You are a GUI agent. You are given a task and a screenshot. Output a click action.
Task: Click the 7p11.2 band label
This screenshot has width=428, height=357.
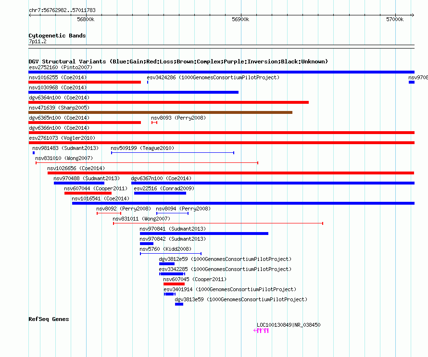[x=38, y=41]
